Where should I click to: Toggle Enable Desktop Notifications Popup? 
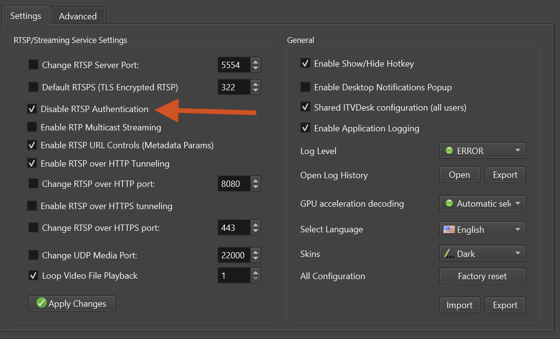click(x=305, y=87)
